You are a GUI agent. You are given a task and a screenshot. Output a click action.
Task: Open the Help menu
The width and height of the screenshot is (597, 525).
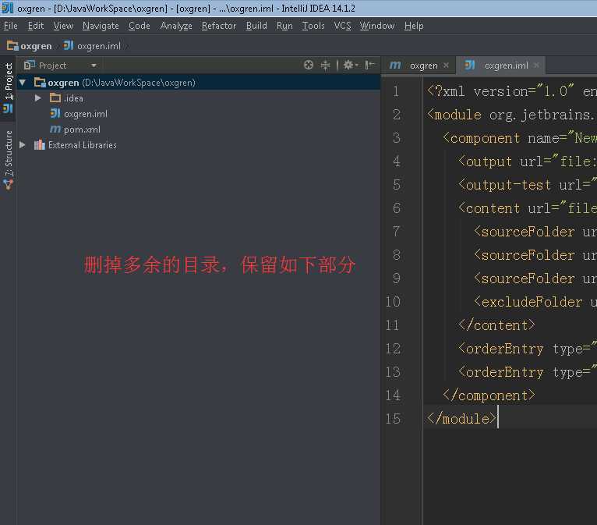point(414,26)
